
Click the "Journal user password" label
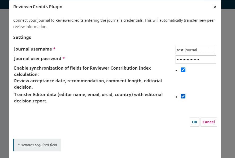[x=38, y=59]
